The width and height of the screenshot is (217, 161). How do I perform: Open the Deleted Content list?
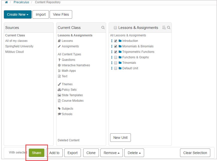(x=68, y=140)
